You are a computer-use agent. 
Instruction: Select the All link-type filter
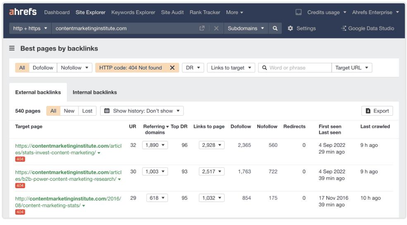pos(22,68)
